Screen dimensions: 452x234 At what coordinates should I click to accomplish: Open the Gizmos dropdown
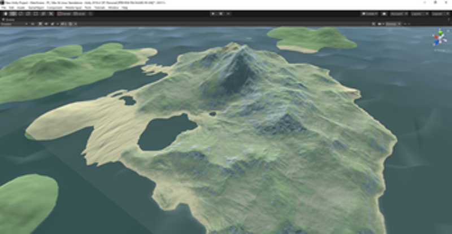point(393,24)
